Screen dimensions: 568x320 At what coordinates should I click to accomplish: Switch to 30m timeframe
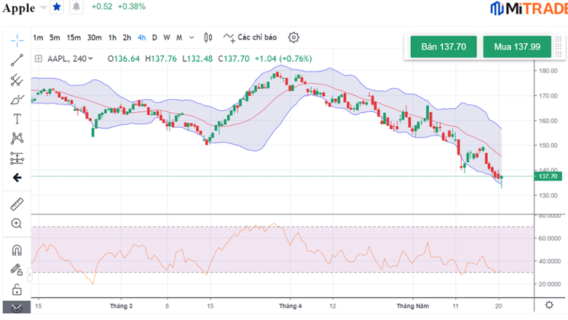coord(94,38)
